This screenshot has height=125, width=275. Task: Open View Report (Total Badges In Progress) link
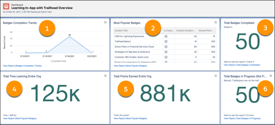coord(242,118)
